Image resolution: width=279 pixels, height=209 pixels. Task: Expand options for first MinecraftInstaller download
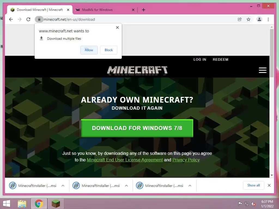click(63, 186)
